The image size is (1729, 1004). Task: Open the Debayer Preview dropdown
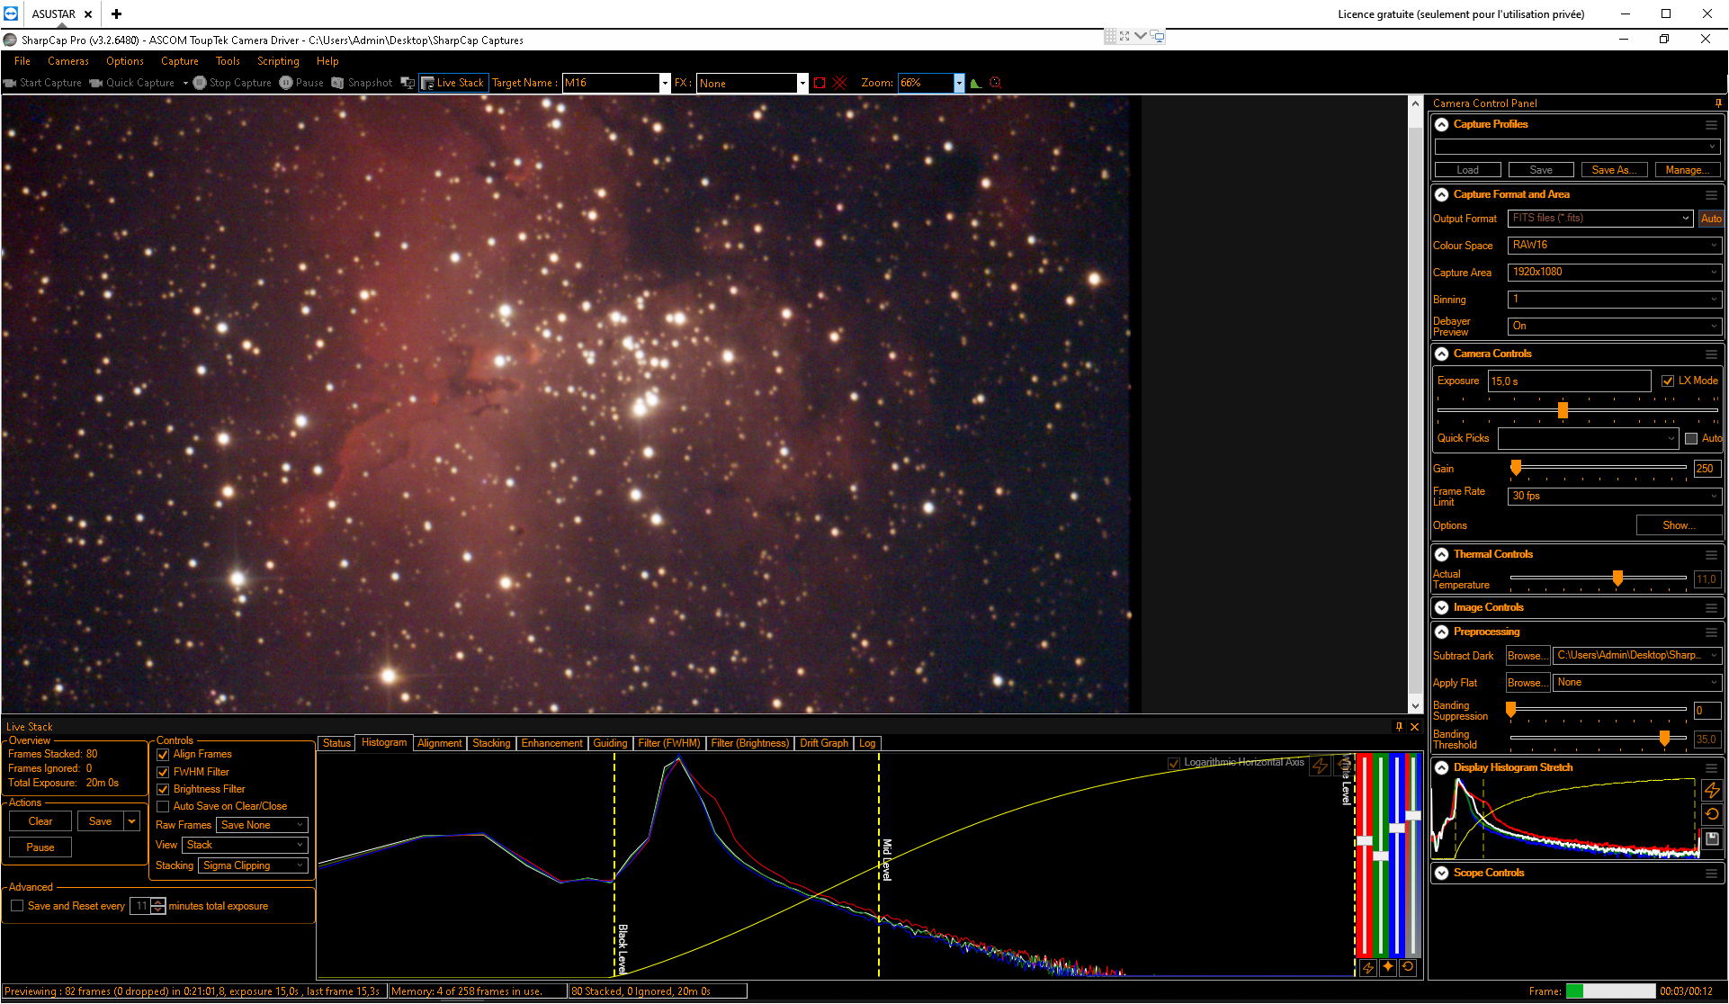(x=1615, y=327)
